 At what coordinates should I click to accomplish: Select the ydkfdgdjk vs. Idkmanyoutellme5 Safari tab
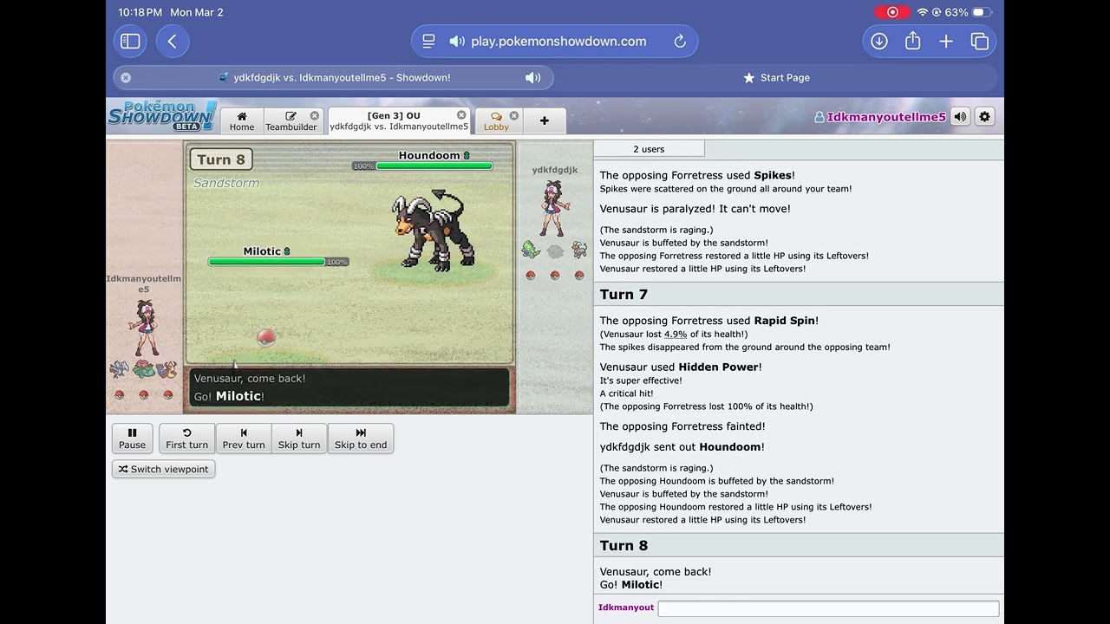(x=334, y=77)
